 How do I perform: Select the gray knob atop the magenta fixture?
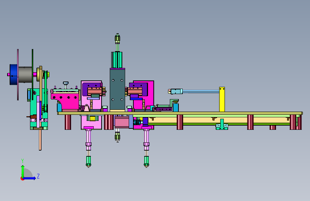[66, 83]
